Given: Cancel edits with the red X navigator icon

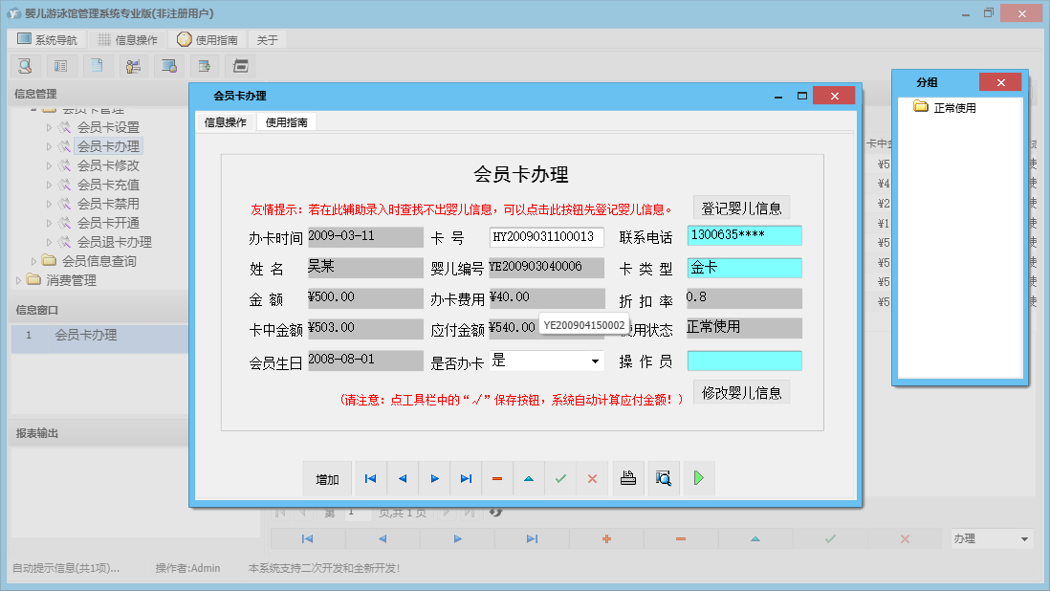Looking at the screenshot, I should pyautogui.click(x=592, y=478).
